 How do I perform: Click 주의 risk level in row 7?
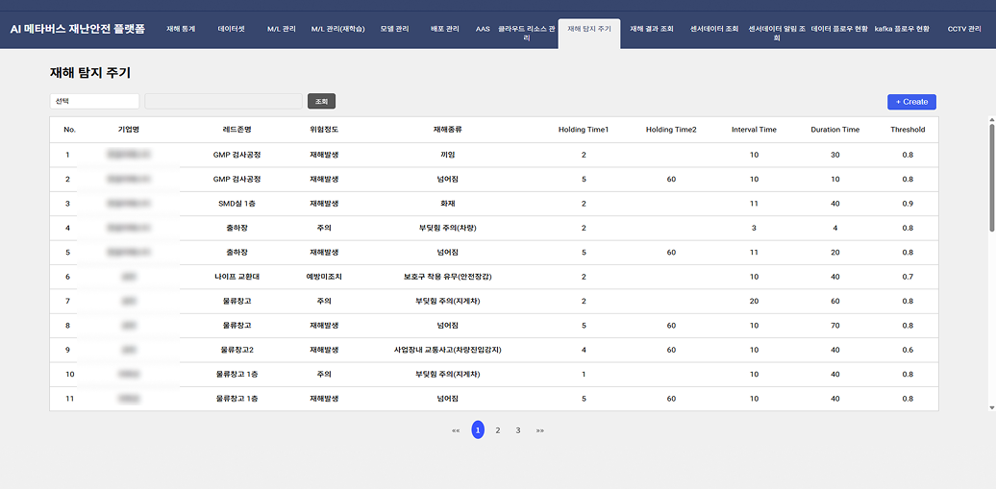324,301
